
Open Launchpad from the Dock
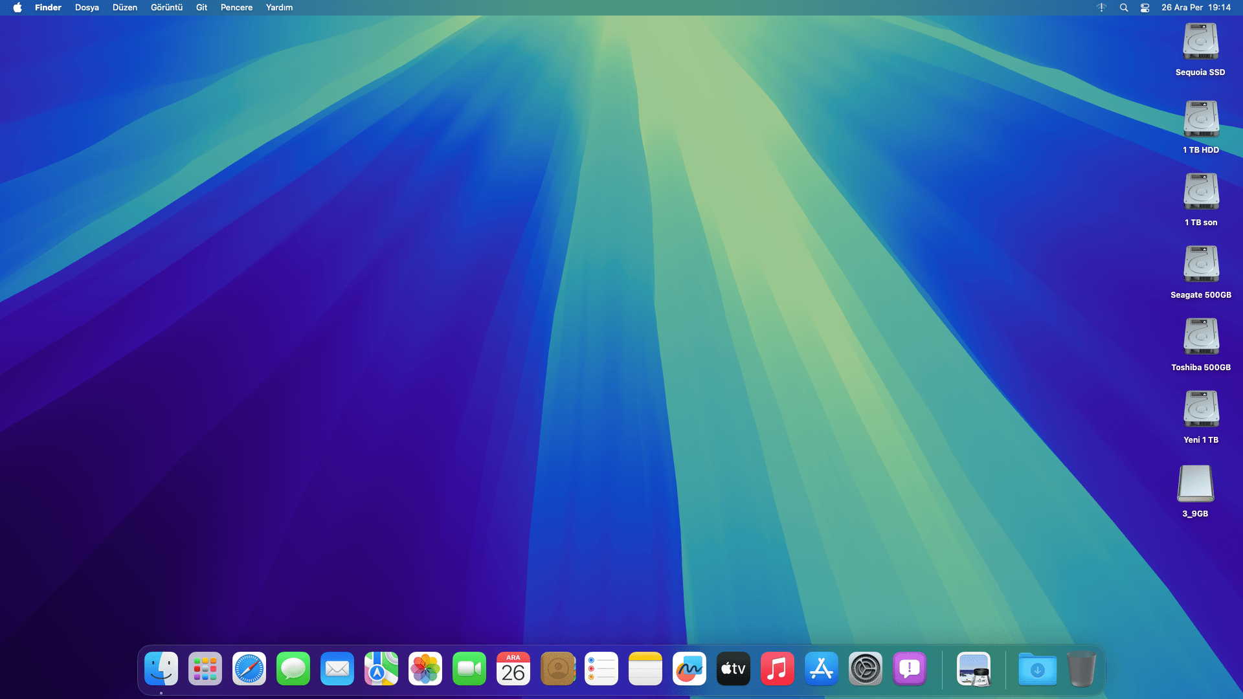[205, 669]
